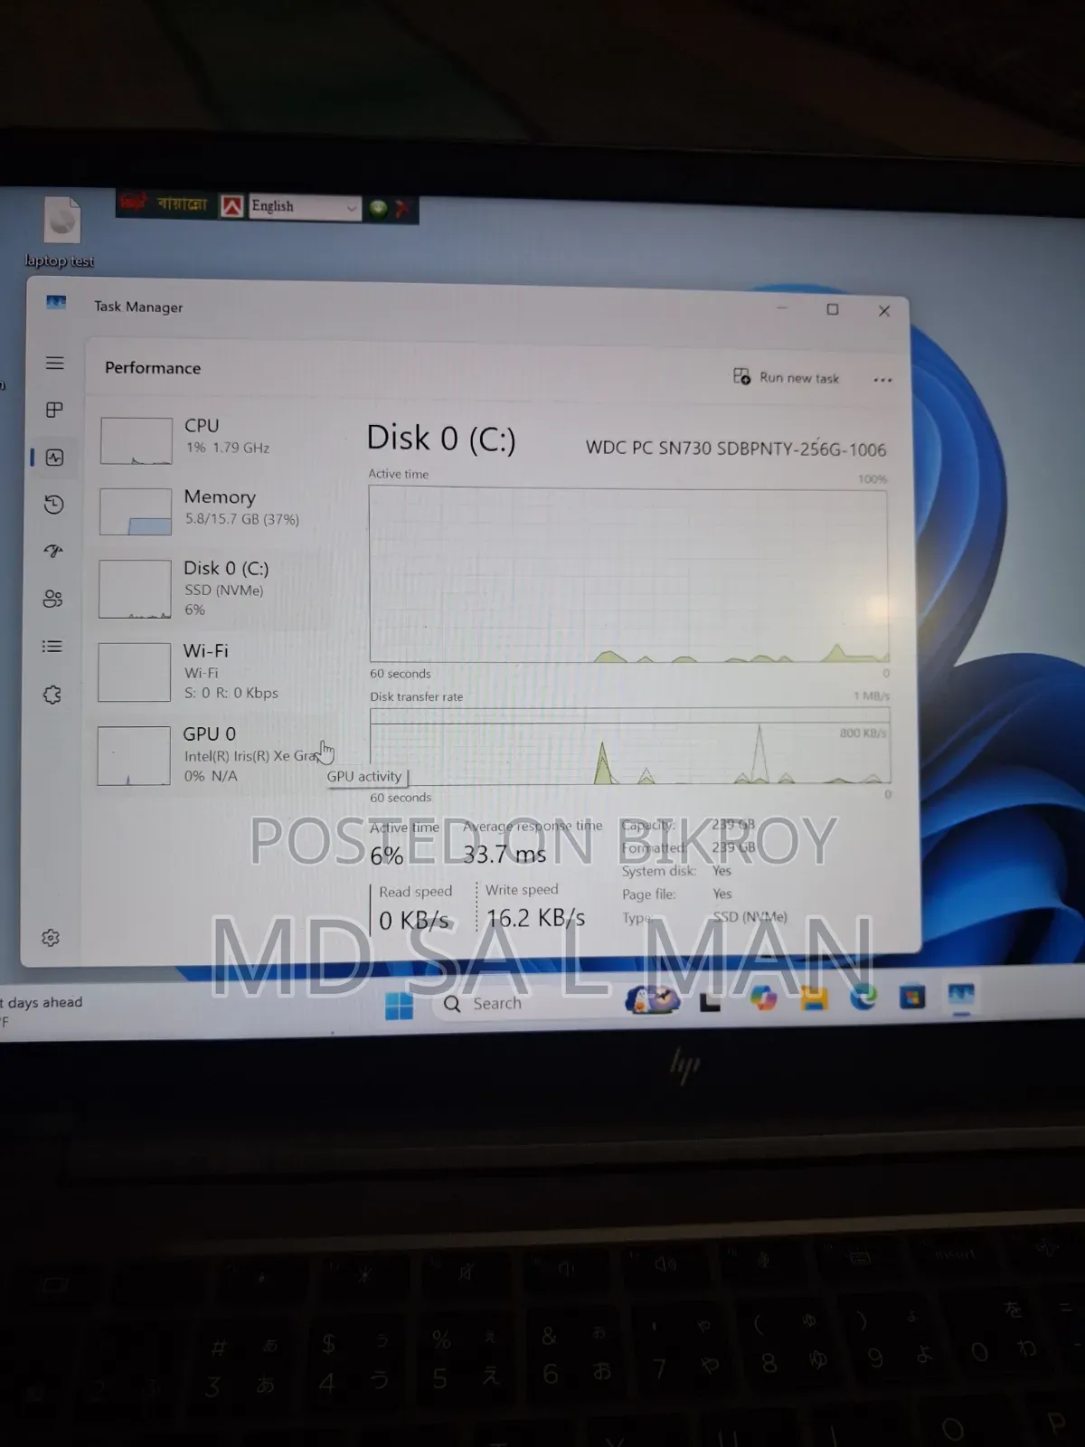Click the Performance page title

pyautogui.click(x=153, y=368)
